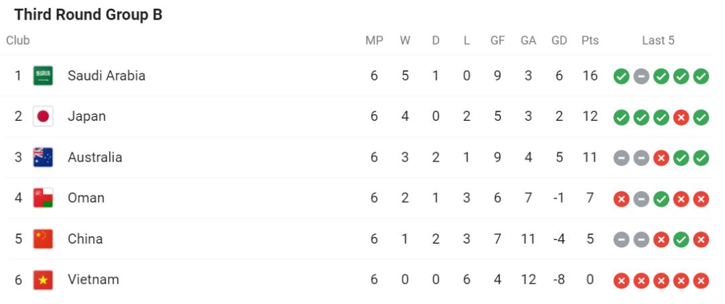Image resolution: width=725 pixels, height=304 pixels.
Task: Click the Oman flag icon
Action: coord(43,198)
